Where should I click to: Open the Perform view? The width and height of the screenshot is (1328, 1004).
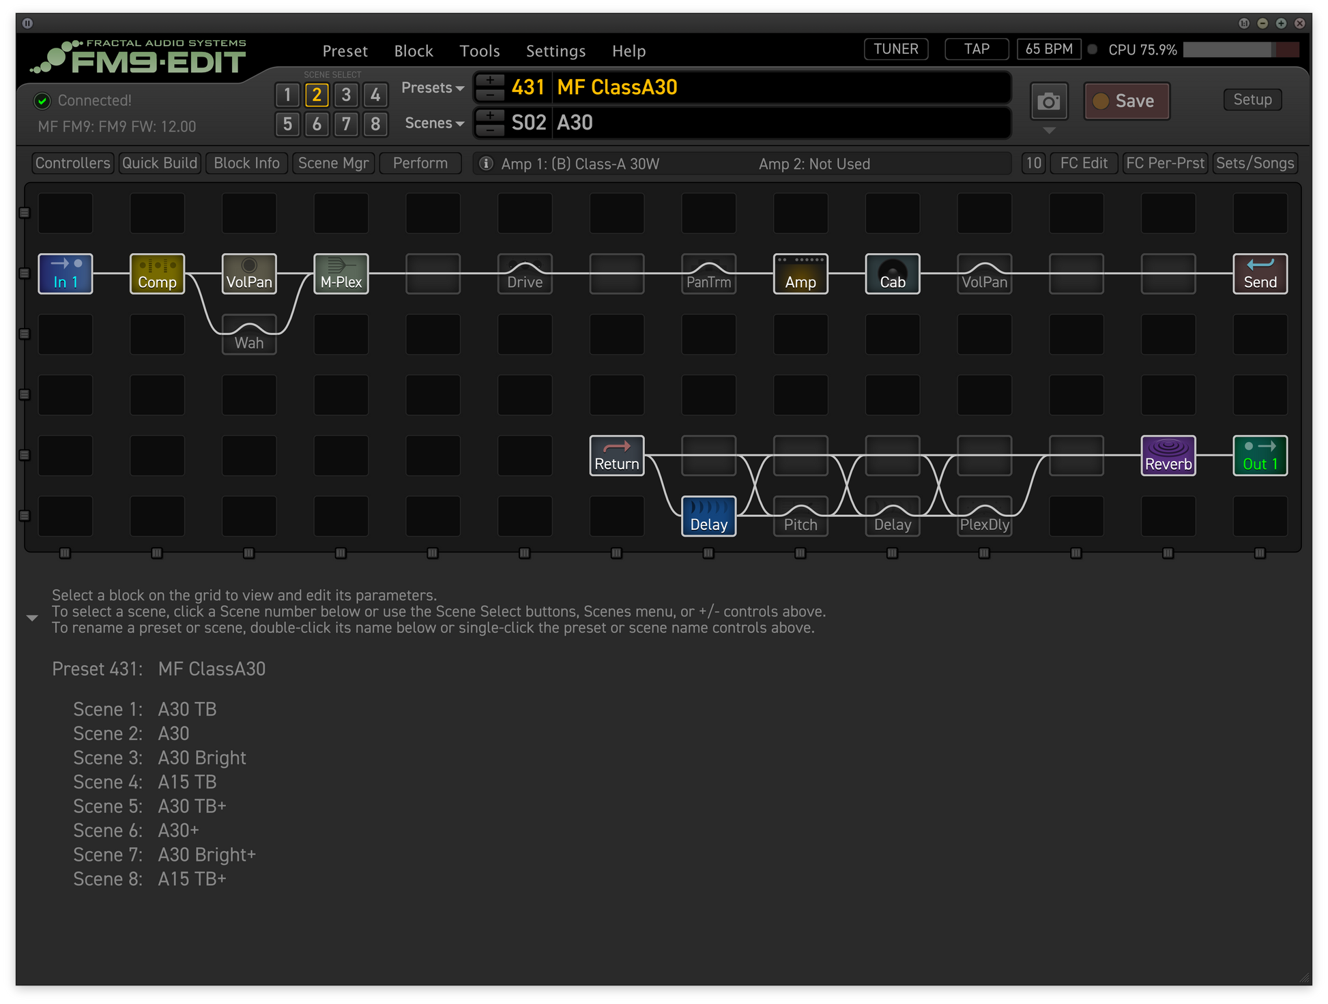click(420, 164)
